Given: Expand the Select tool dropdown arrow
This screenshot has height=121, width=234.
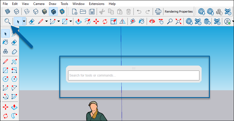Looking at the screenshot, I should coord(24,21).
